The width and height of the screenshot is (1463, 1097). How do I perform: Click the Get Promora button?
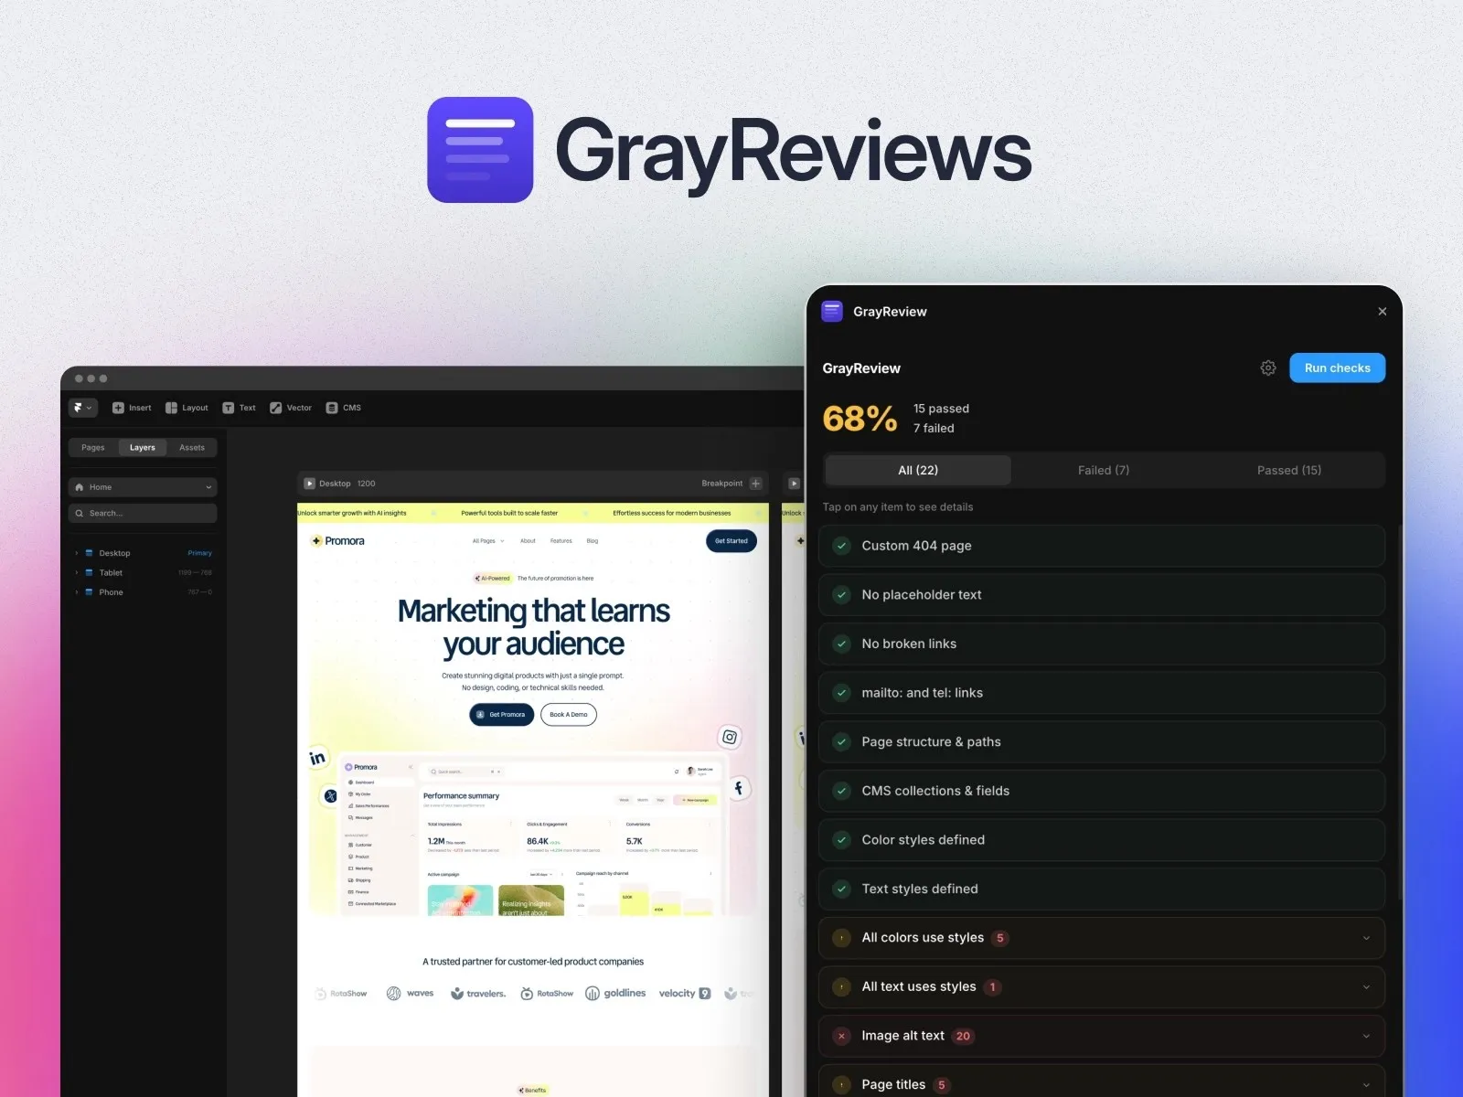[502, 715]
